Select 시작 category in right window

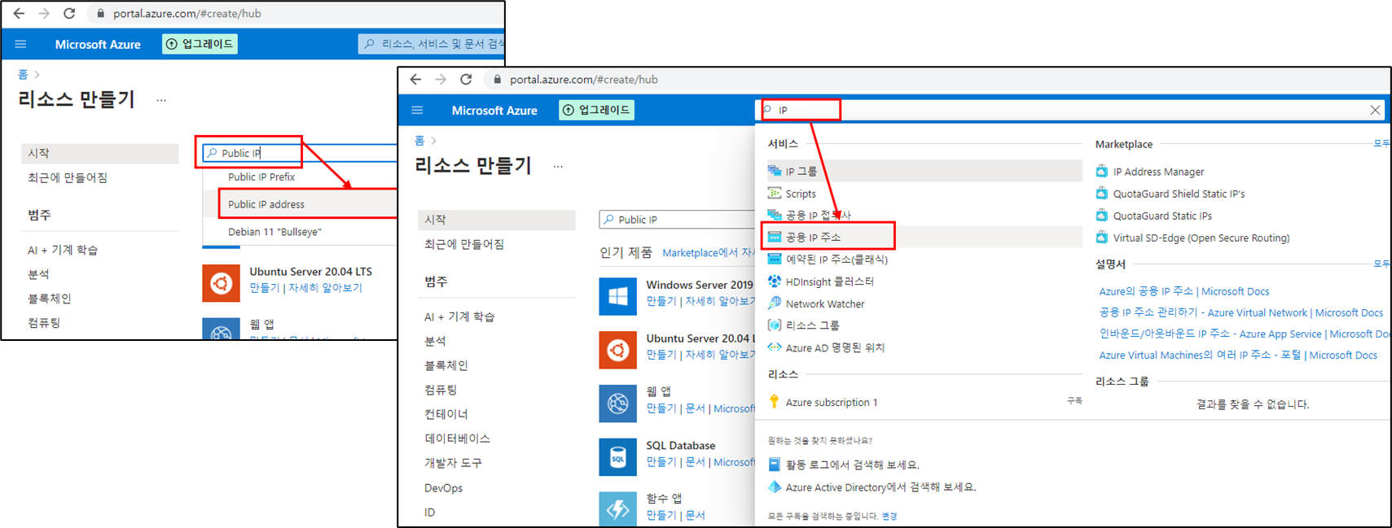496,220
